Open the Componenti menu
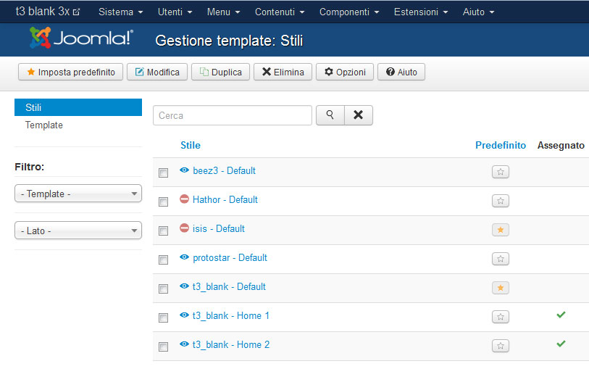Screen dimensions: 589x369 tap(349, 12)
